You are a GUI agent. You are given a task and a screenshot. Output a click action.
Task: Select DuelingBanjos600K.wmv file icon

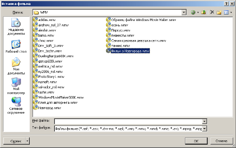pos(35,56)
